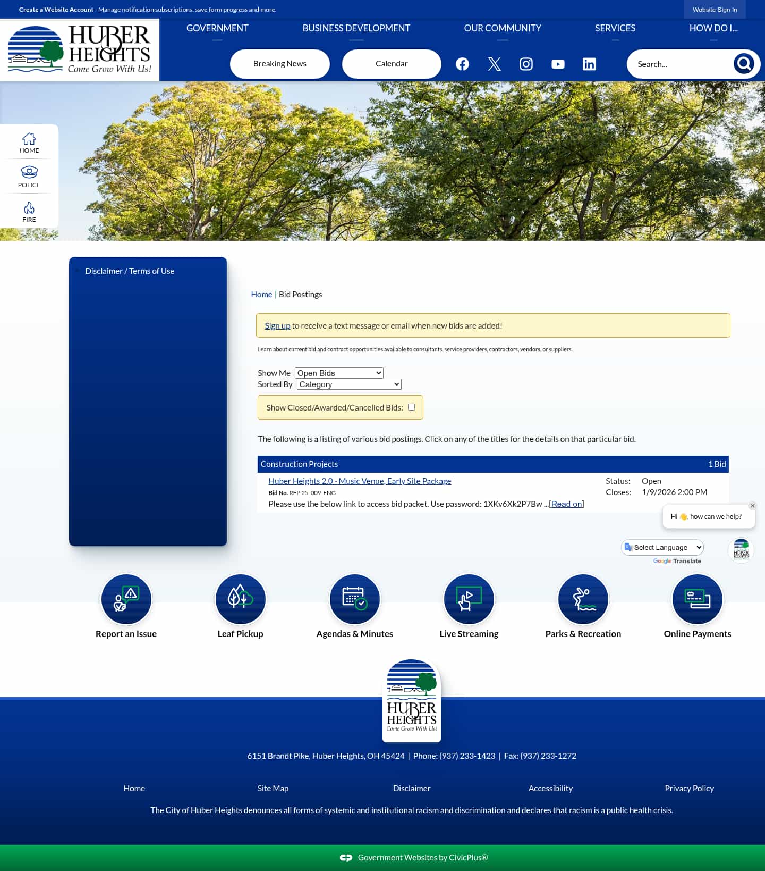Click the Construction Projects category header
Screen dimensions: 765x871
coord(493,464)
